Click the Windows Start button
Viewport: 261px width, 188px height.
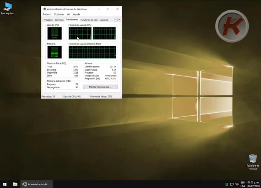coord(4,184)
